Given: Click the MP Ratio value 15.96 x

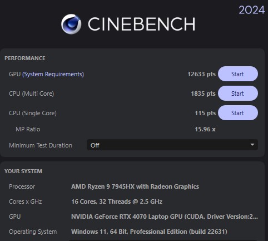Looking at the screenshot, I should tap(205, 129).
